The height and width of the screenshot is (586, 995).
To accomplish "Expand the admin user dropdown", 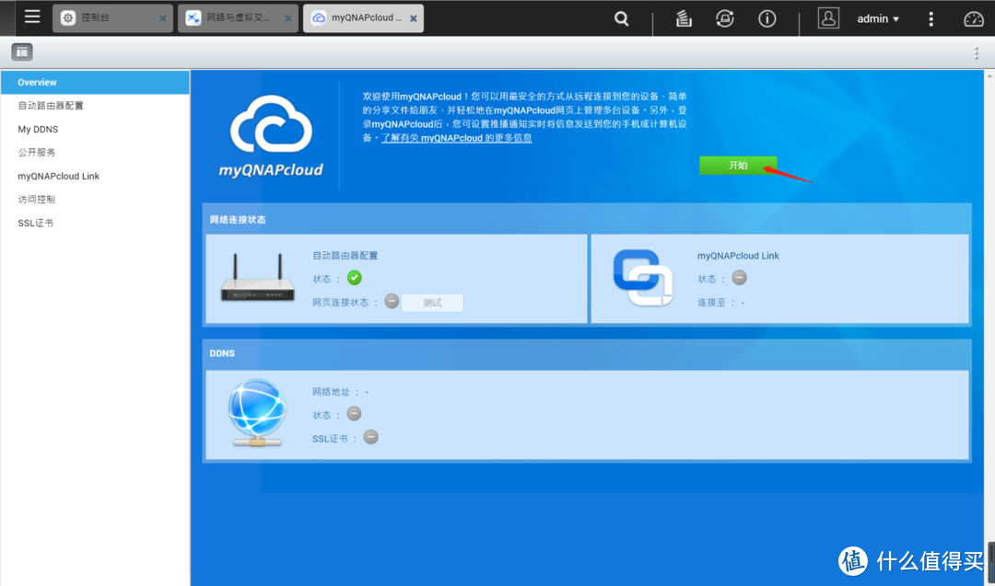I will pyautogui.click(x=878, y=19).
